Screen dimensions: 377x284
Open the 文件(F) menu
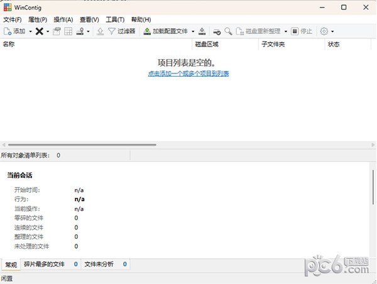point(13,19)
